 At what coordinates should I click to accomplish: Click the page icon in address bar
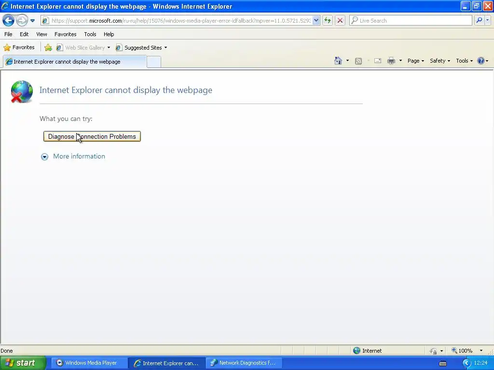pyautogui.click(x=45, y=21)
